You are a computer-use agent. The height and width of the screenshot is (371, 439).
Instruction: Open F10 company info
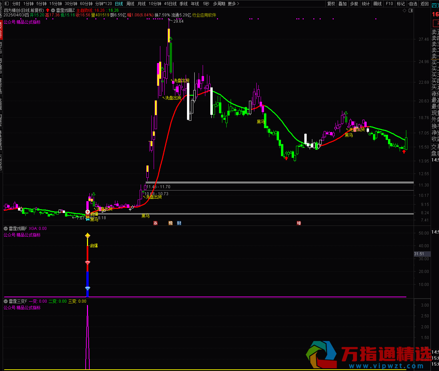(x=389, y=4)
